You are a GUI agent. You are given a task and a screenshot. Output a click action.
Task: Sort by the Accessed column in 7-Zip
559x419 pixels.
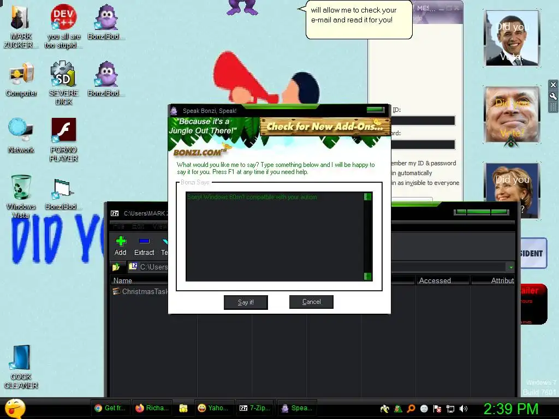point(443,280)
